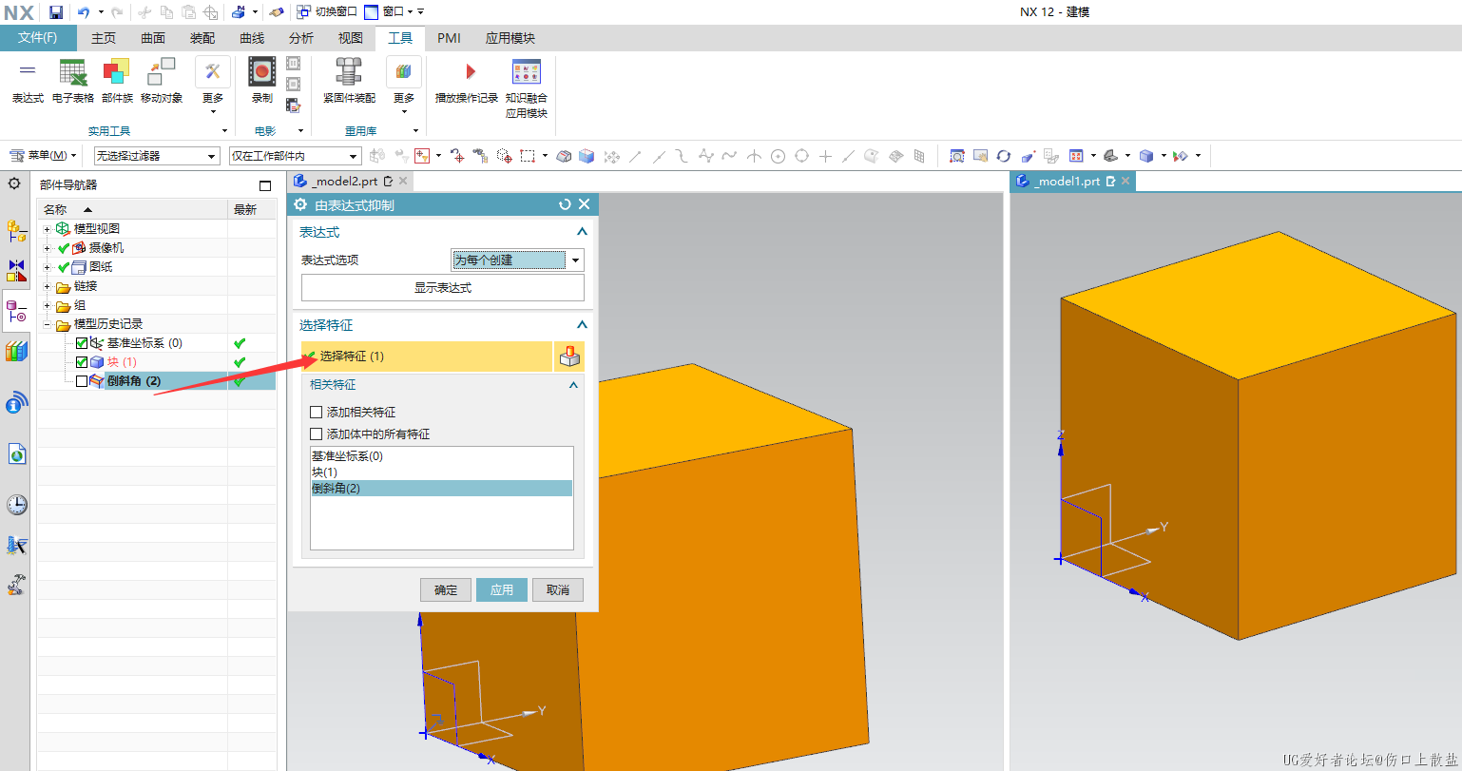Expand the 模型视图 tree node

[47, 229]
